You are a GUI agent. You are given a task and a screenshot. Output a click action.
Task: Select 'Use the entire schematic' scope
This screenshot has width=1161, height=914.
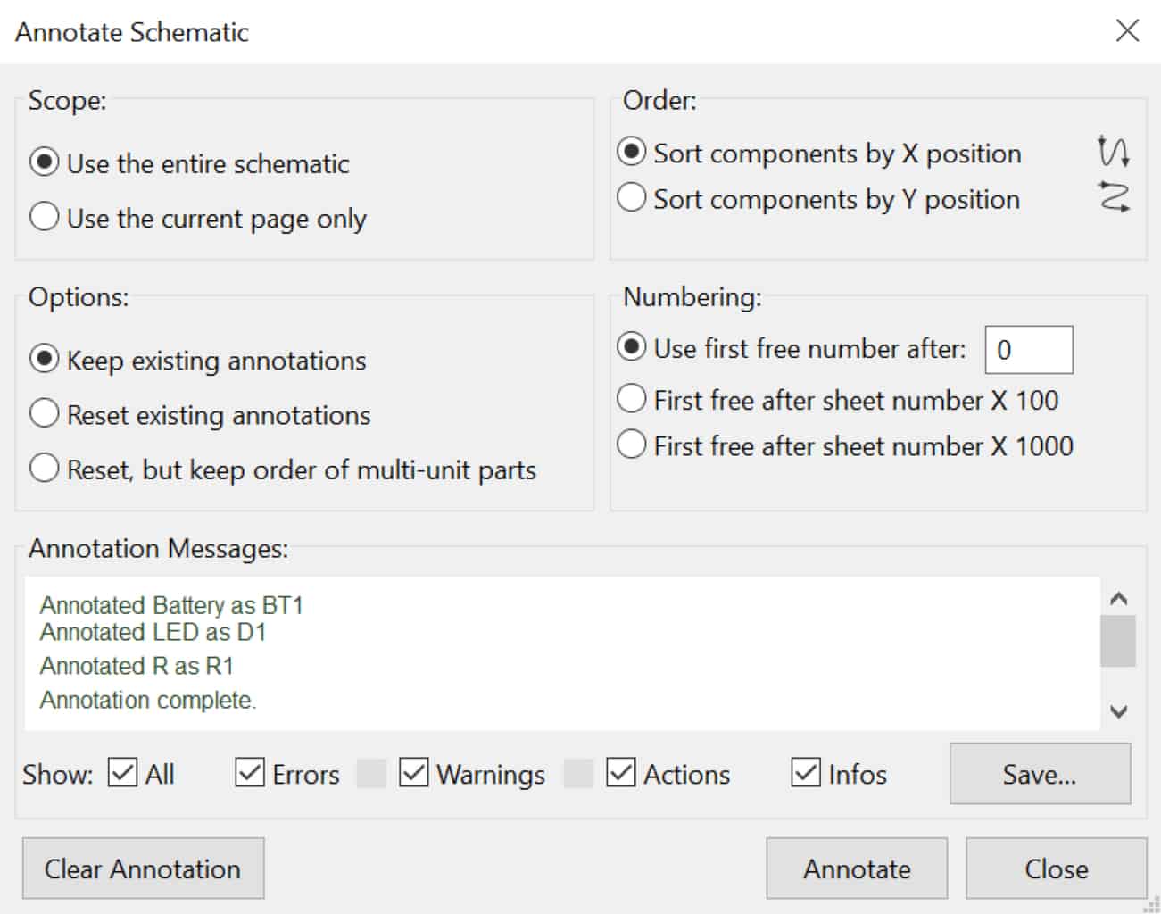(43, 161)
